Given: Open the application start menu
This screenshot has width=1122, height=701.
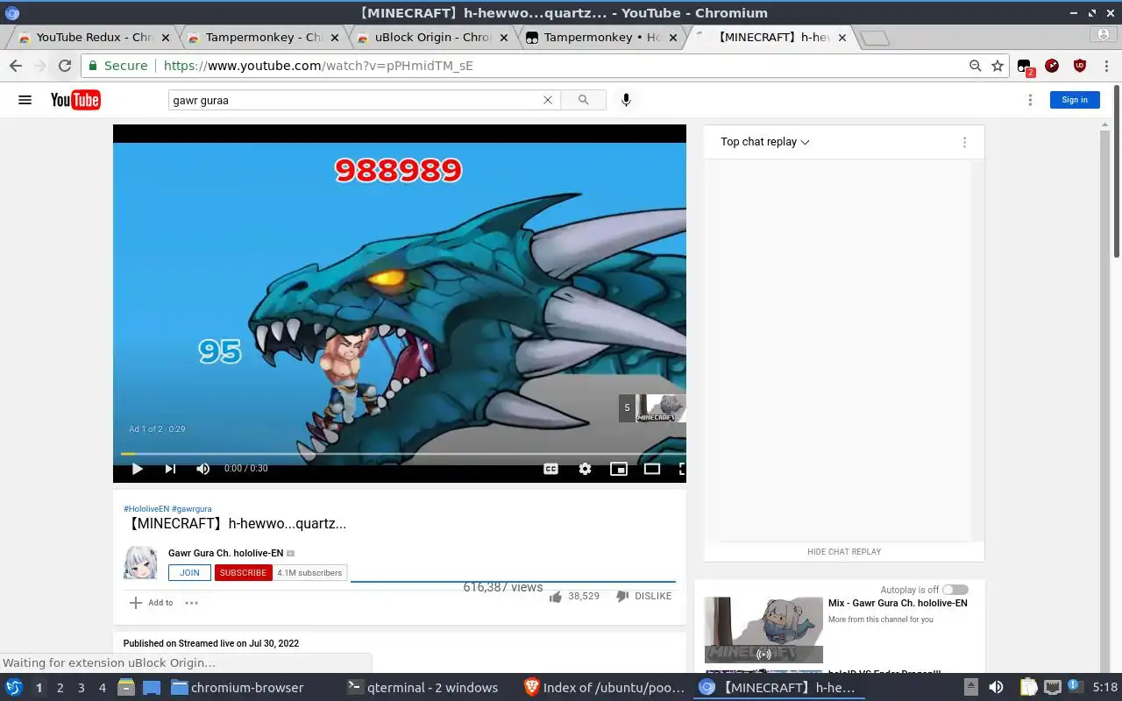Looking at the screenshot, I should pyautogui.click(x=13, y=688).
